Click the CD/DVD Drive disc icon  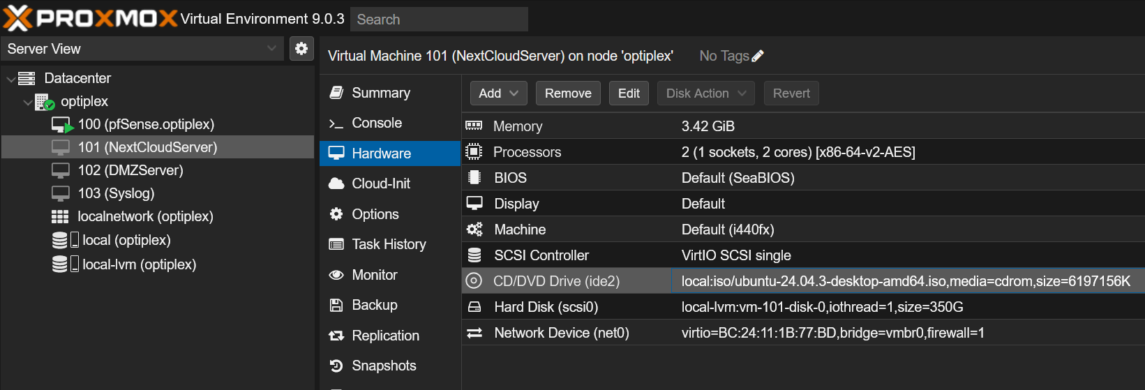[x=474, y=280]
